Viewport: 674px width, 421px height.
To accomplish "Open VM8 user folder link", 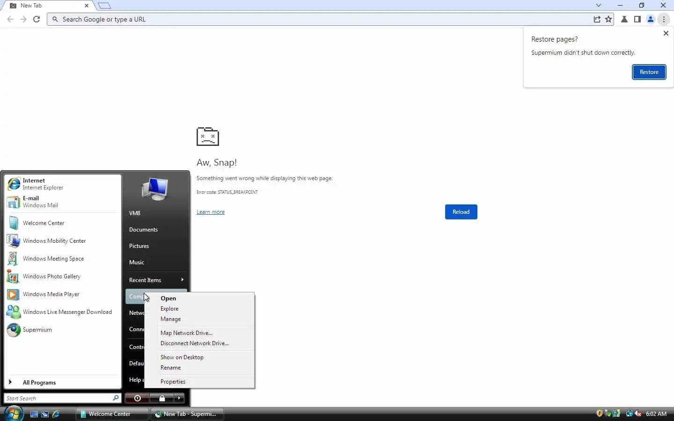I will pos(156,213).
